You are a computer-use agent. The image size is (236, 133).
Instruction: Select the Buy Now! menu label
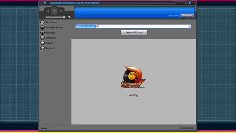pyautogui.click(x=50, y=48)
